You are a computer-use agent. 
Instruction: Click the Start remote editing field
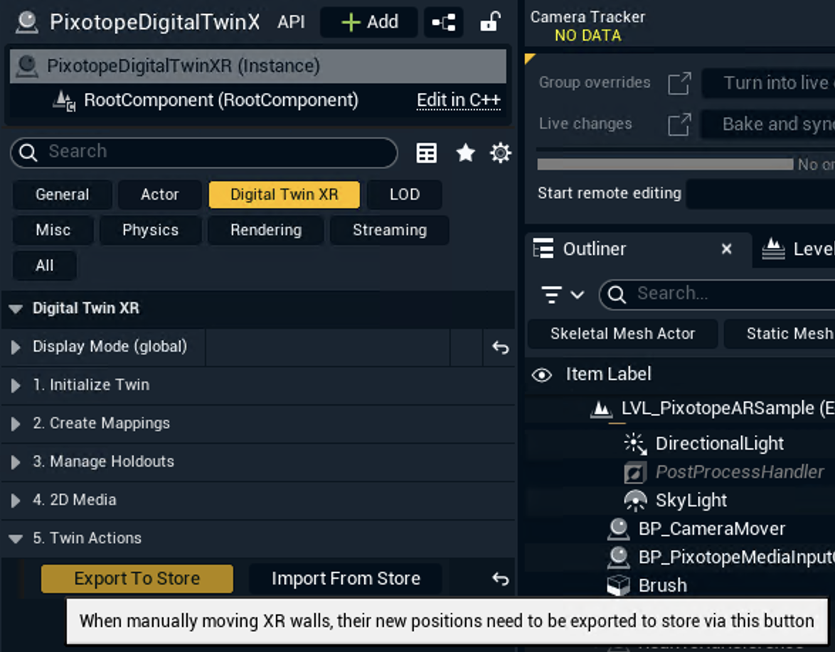[760, 194]
